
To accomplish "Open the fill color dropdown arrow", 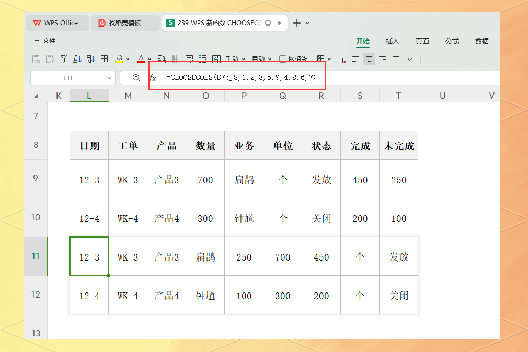I will pos(128,59).
